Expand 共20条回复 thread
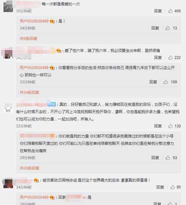 pos(29,168)
